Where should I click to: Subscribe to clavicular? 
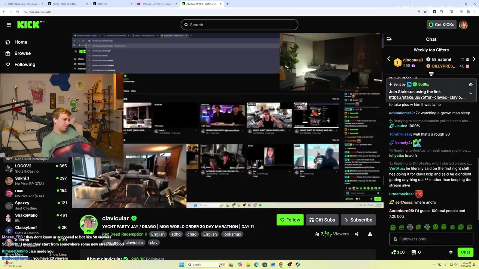(x=359, y=220)
